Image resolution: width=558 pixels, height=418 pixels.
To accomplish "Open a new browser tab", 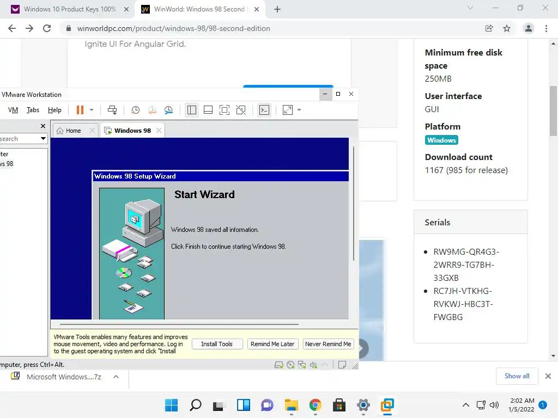I will [277, 9].
